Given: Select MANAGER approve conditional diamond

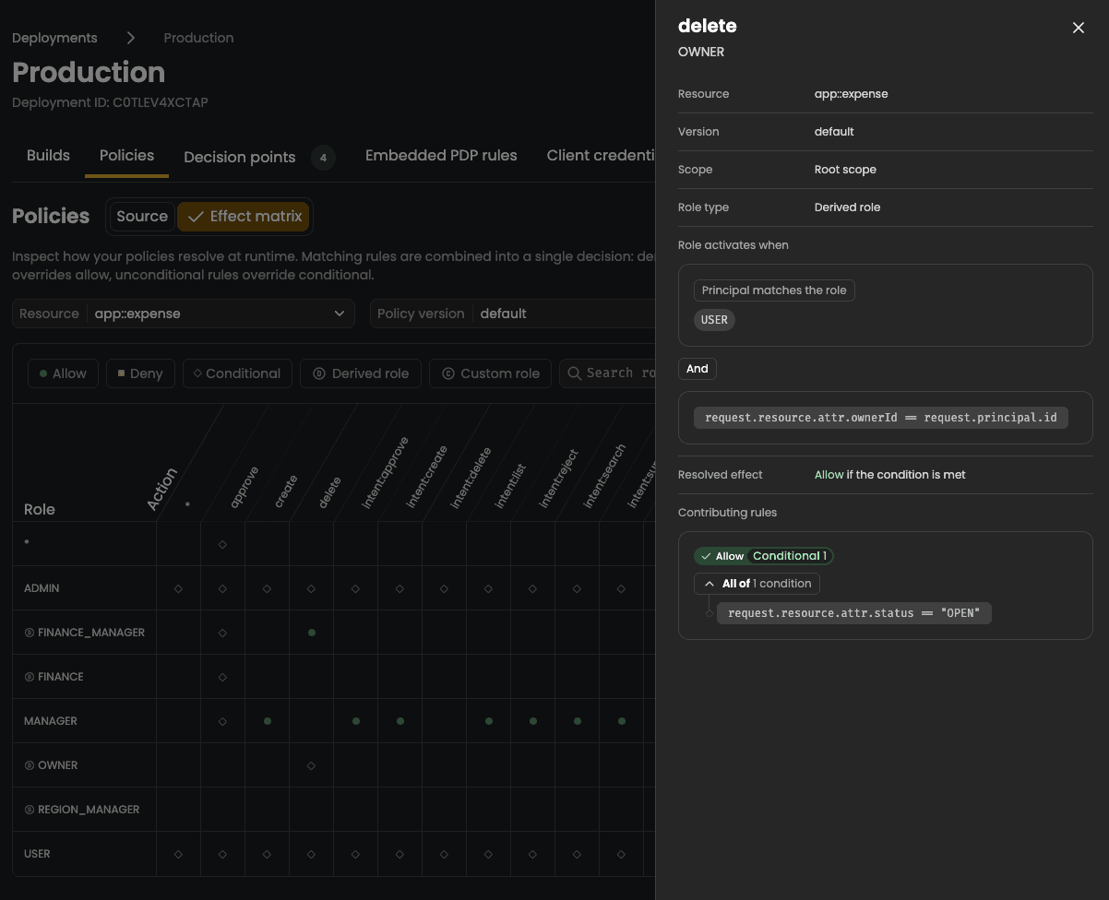Looking at the screenshot, I should pos(222,721).
